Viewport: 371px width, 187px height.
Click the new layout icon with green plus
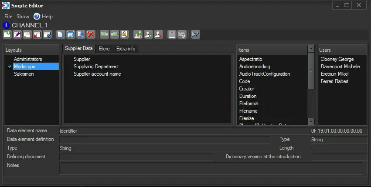(x=7, y=34)
